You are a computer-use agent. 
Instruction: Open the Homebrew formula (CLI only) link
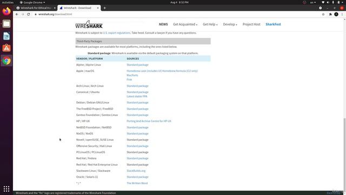click(180, 71)
